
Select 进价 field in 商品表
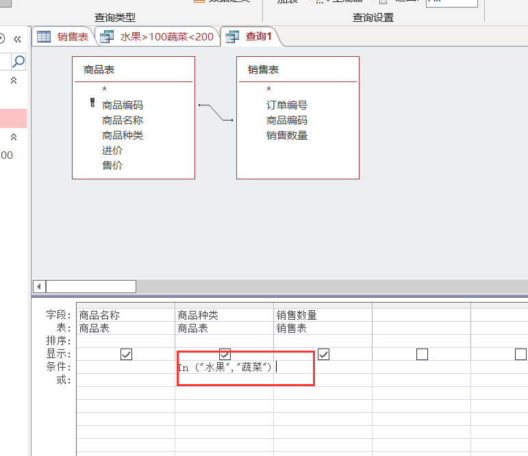(x=112, y=150)
